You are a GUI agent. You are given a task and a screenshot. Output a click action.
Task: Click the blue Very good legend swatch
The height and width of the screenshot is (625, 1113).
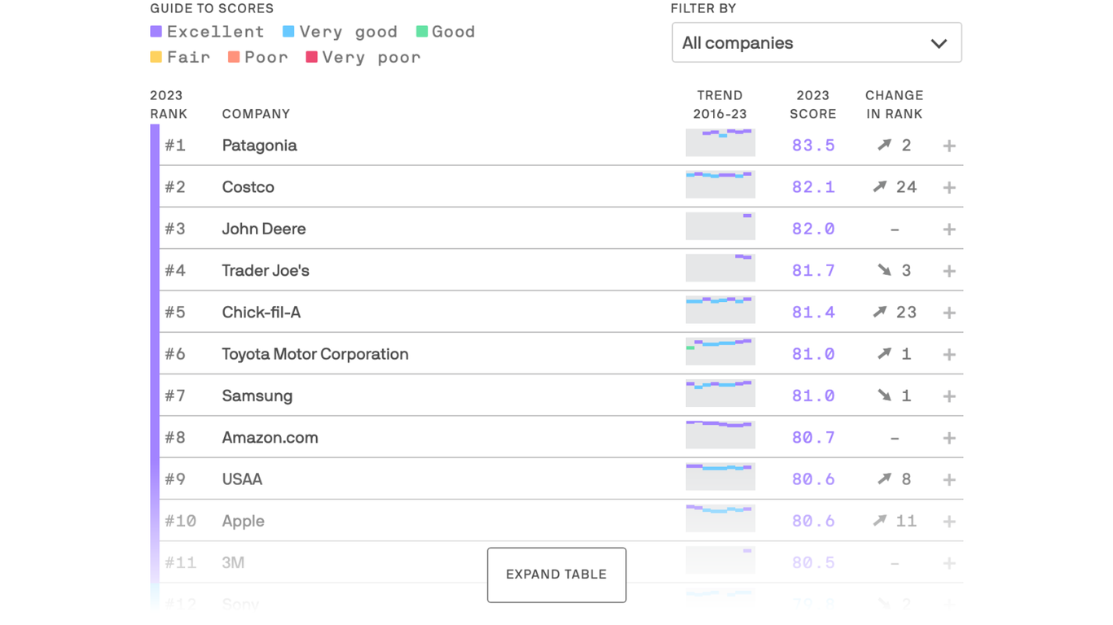point(288,32)
